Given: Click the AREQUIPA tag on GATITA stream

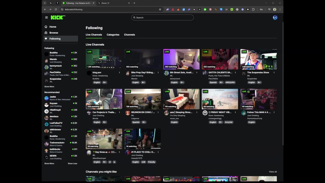Looking at the screenshot, I should click(230, 82).
